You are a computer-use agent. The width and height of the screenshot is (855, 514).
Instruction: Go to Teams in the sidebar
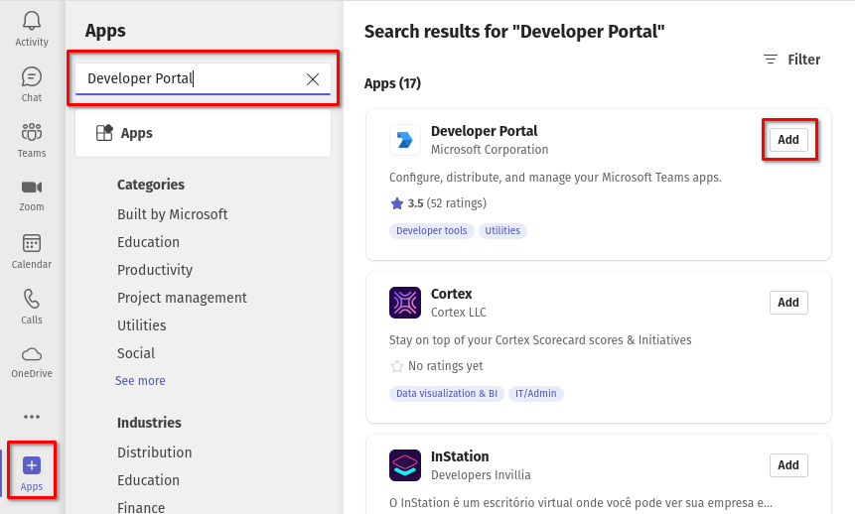(x=32, y=140)
